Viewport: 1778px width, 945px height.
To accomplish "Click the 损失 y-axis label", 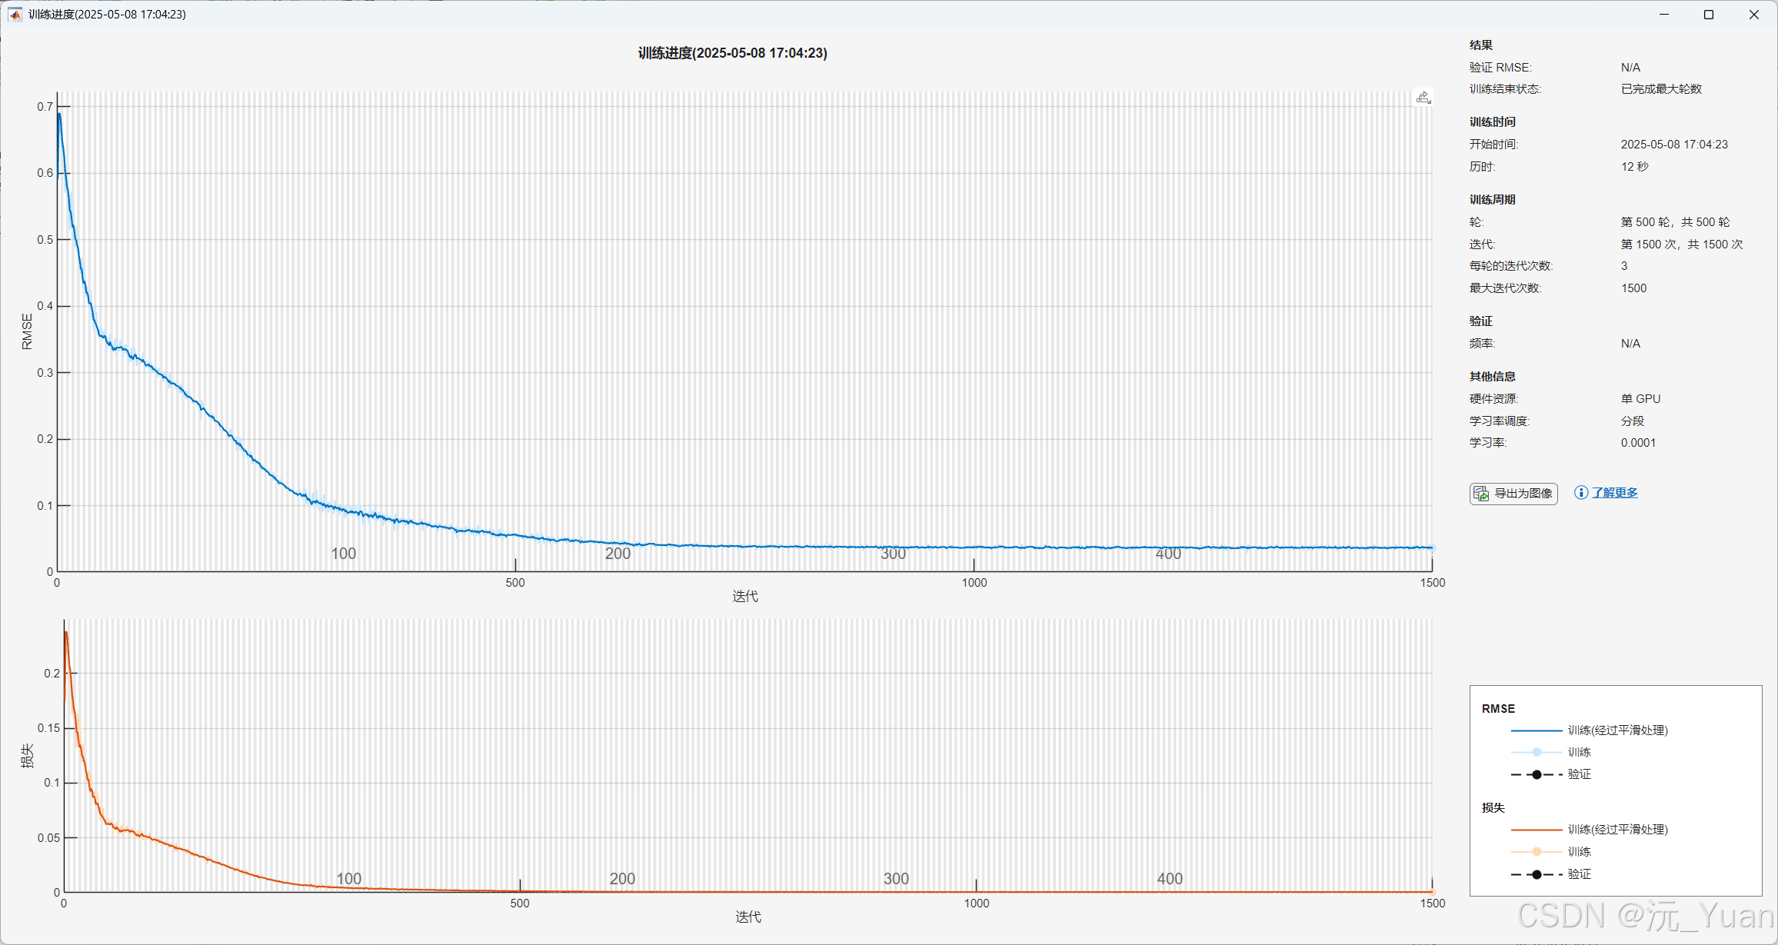I will point(28,756).
